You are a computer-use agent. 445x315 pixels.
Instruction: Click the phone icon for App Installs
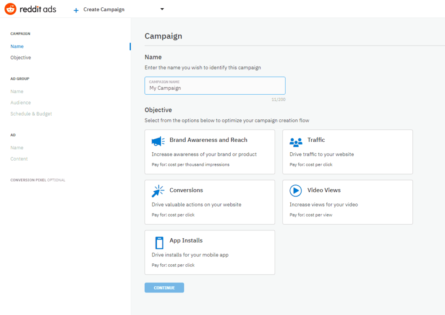[x=159, y=243]
